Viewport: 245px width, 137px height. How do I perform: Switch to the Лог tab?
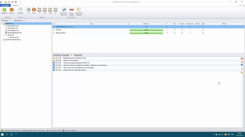(72, 55)
